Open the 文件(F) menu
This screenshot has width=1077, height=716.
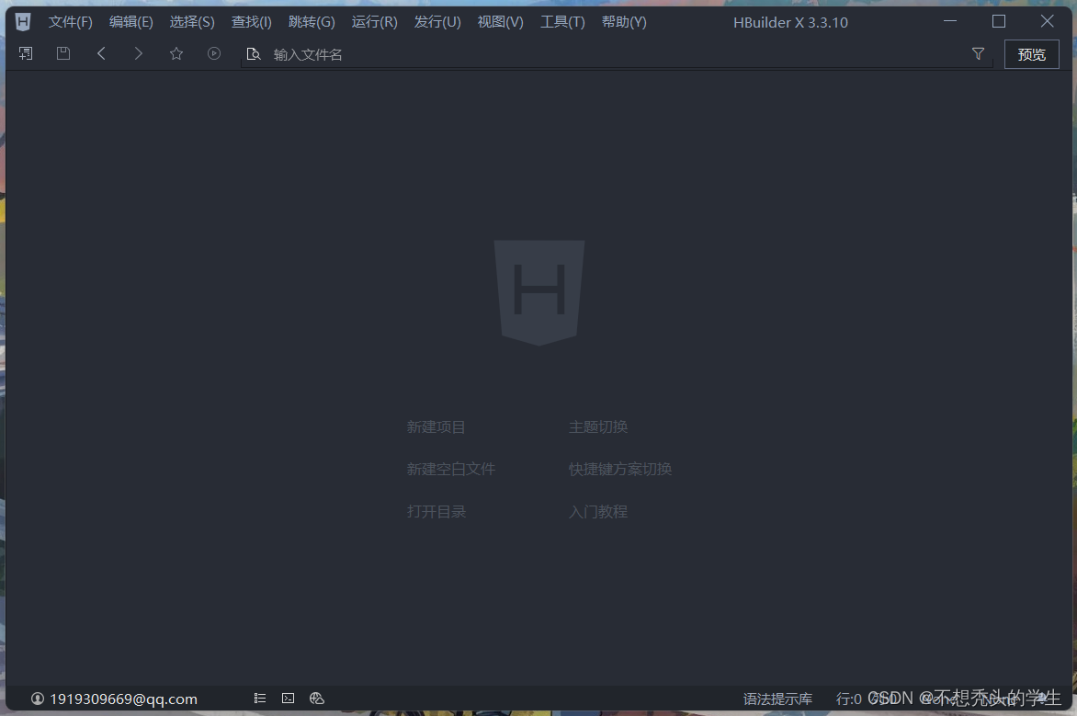pyautogui.click(x=70, y=22)
